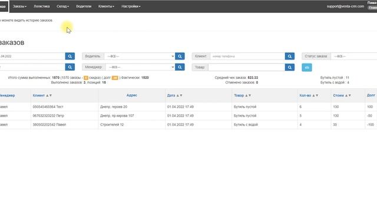Select client cell 380502202542 Павел

tap(49, 124)
